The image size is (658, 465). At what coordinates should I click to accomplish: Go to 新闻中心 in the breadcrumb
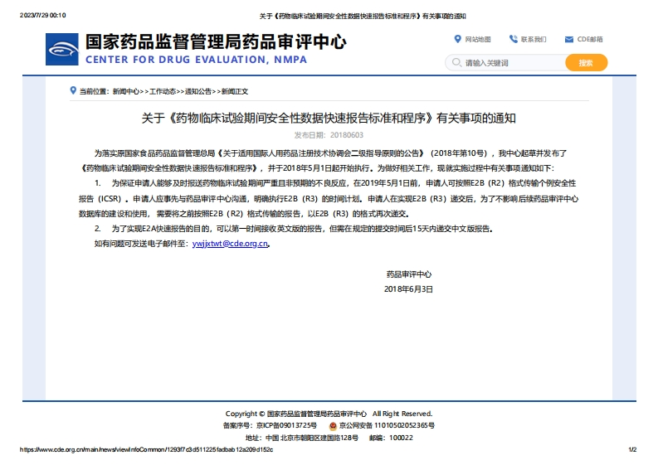(x=126, y=91)
